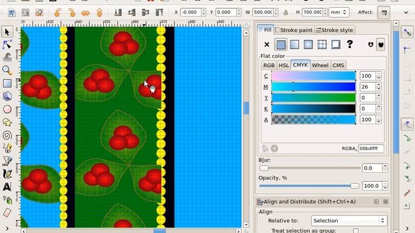Select the Eraser tool
This screenshot has width=415, height=233.
tap(7, 212)
